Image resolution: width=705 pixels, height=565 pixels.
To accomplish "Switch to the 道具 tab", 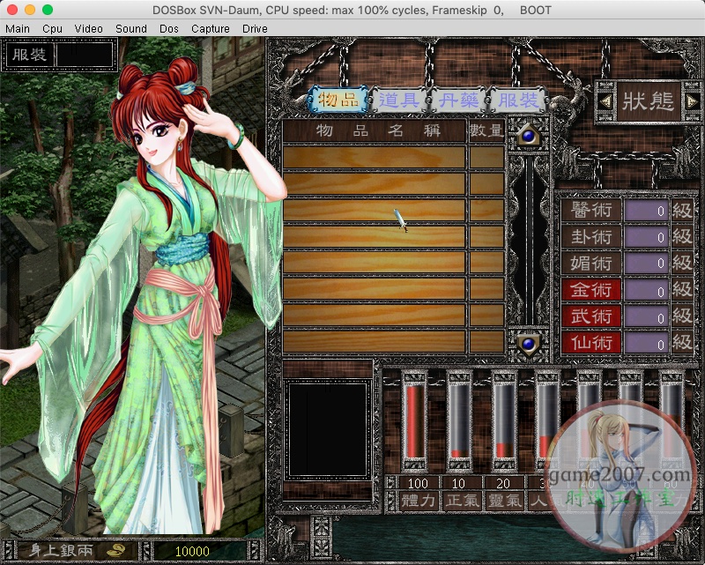I will pyautogui.click(x=398, y=100).
